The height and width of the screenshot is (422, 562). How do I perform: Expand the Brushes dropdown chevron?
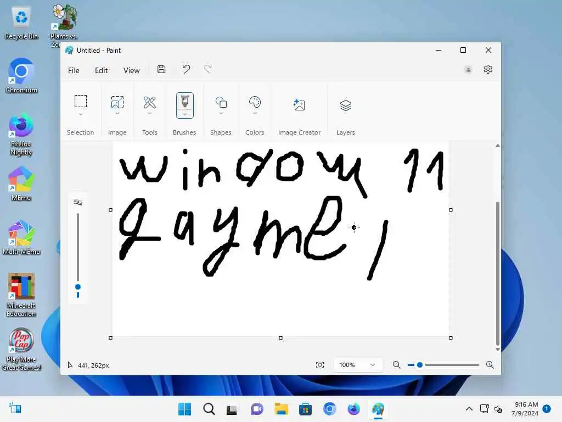184,114
